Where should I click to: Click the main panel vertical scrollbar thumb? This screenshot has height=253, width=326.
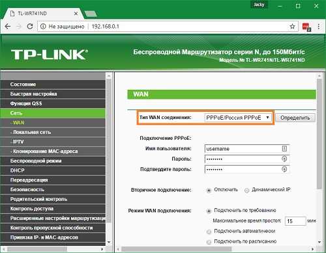pyautogui.click(x=319, y=135)
